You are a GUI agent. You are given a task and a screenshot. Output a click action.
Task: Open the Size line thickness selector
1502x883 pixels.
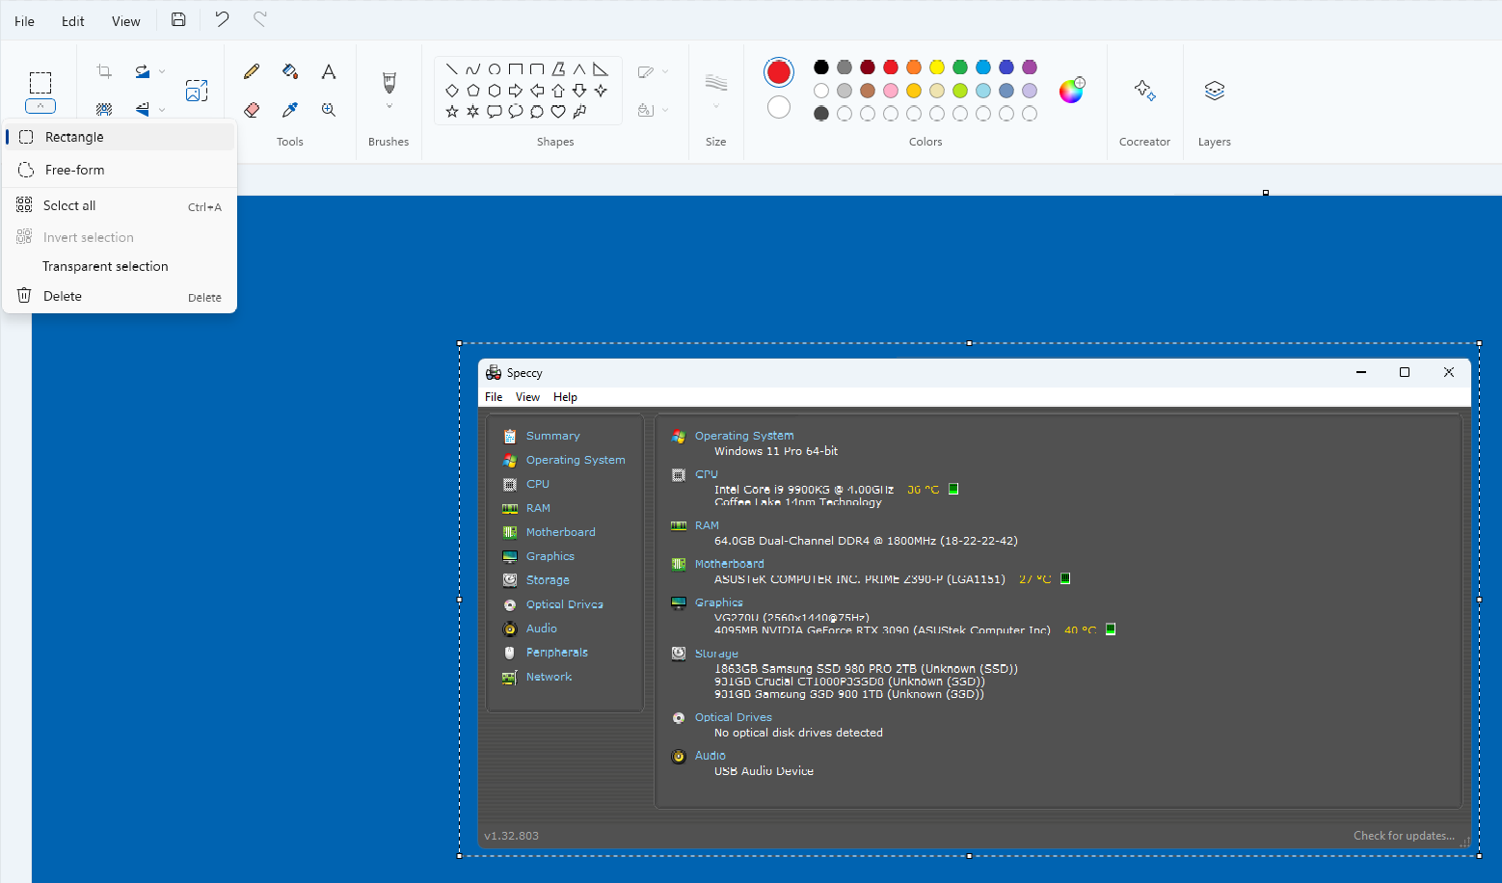715,90
